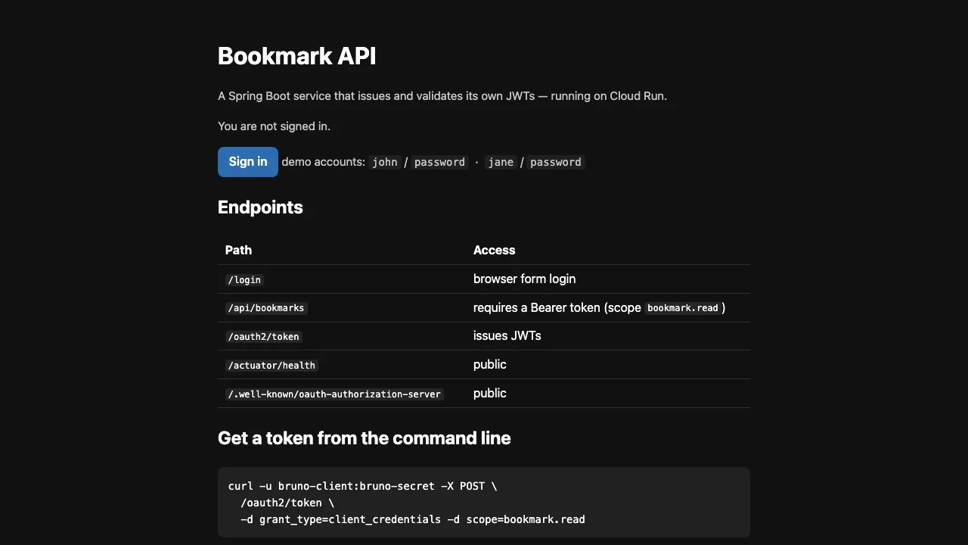Click the Endpoints section heading
The height and width of the screenshot is (545, 968).
260,207
